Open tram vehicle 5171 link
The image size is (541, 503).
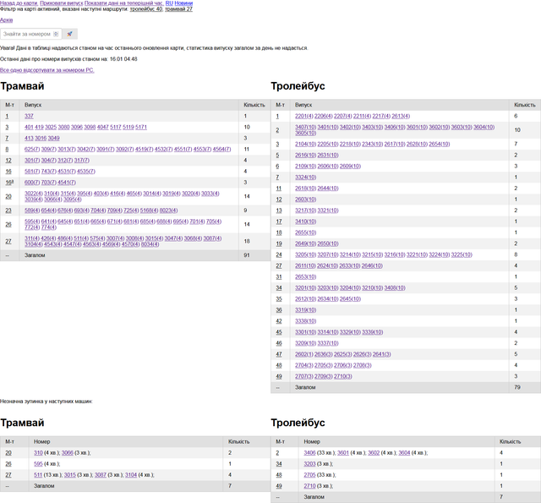click(141, 128)
